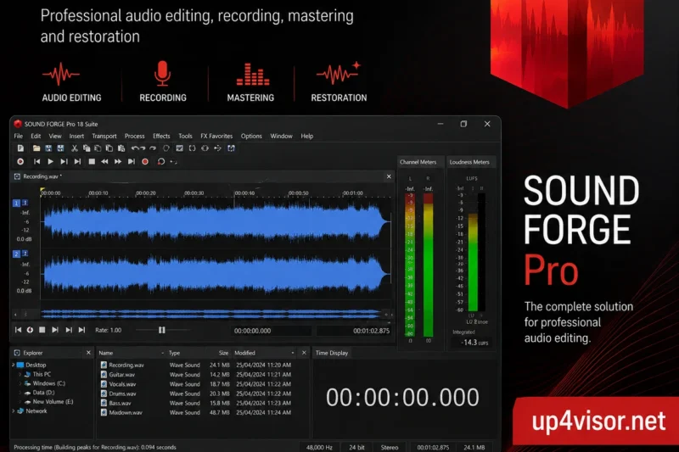679x452 pixels.
Task: Select the Vocals.wav file row
Action: click(196, 384)
